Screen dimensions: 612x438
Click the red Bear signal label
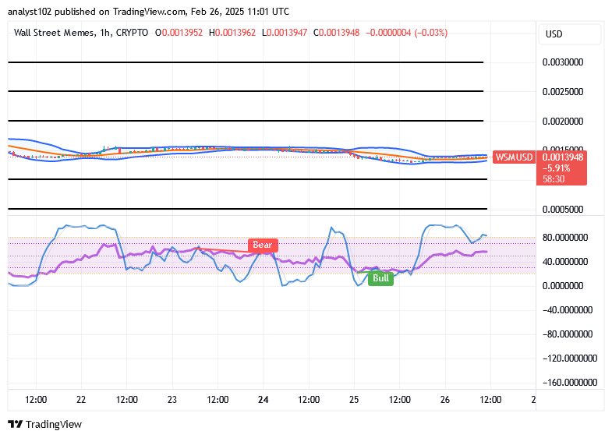(263, 245)
